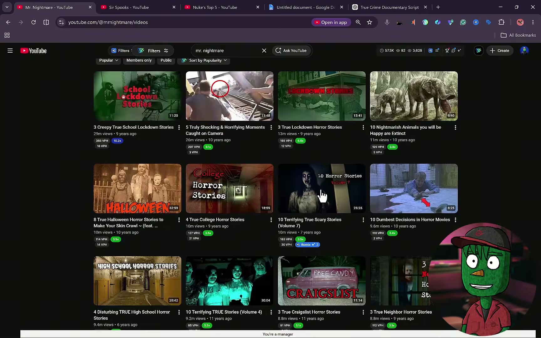Toggle the Members only filter chip

(x=139, y=60)
